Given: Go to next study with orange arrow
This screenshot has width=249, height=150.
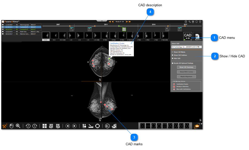Looking at the screenshot, I should pyautogui.click(x=127, y=22).
